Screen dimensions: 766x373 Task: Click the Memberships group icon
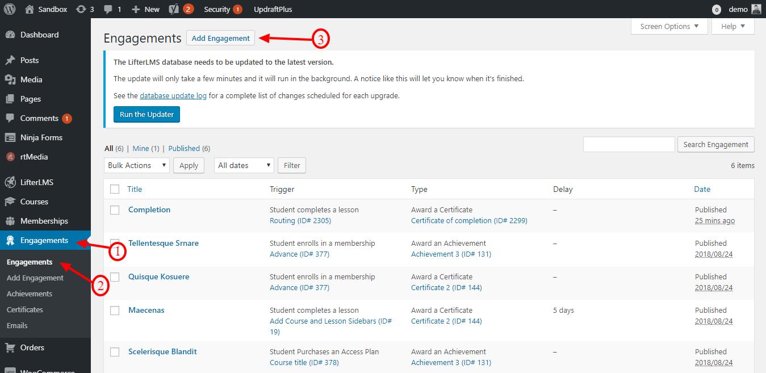(10, 221)
